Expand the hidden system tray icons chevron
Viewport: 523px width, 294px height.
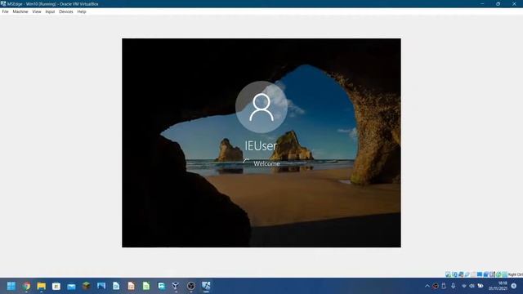(x=427, y=286)
